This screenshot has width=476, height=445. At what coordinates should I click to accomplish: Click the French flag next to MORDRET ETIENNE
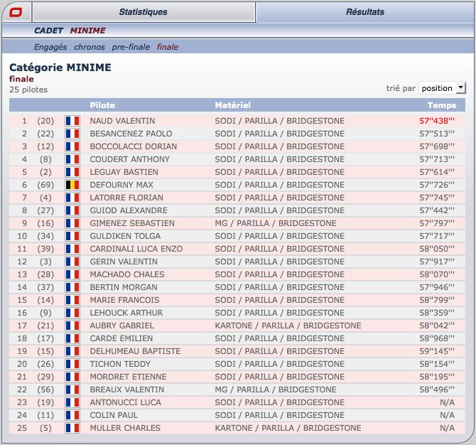(72, 377)
